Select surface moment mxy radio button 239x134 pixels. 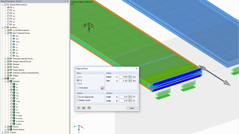[11, 42]
